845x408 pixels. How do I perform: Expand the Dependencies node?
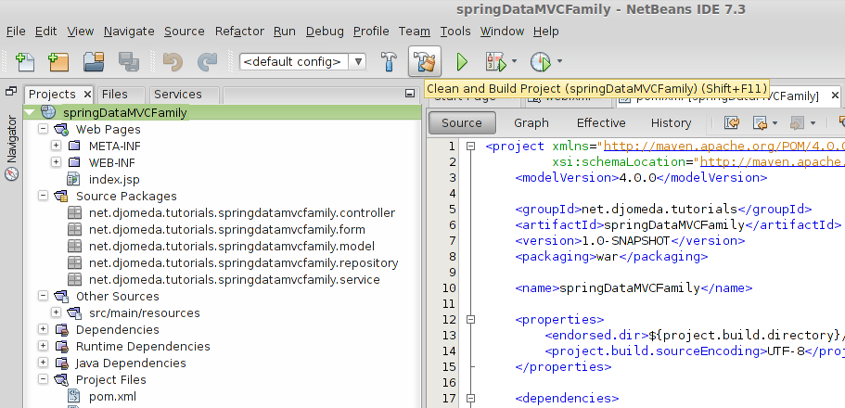(x=43, y=329)
